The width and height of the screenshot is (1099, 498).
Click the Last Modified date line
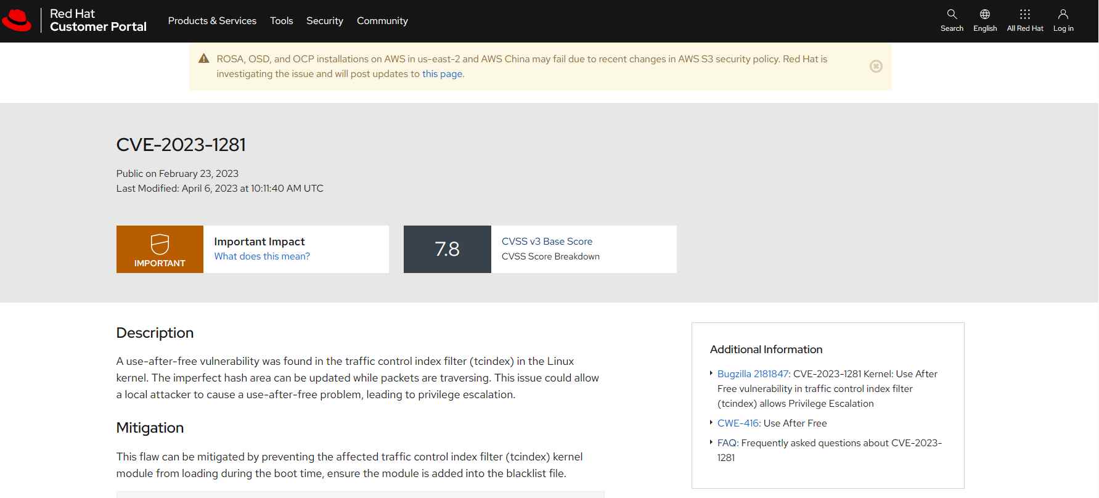pyautogui.click(x=220, y=189)
